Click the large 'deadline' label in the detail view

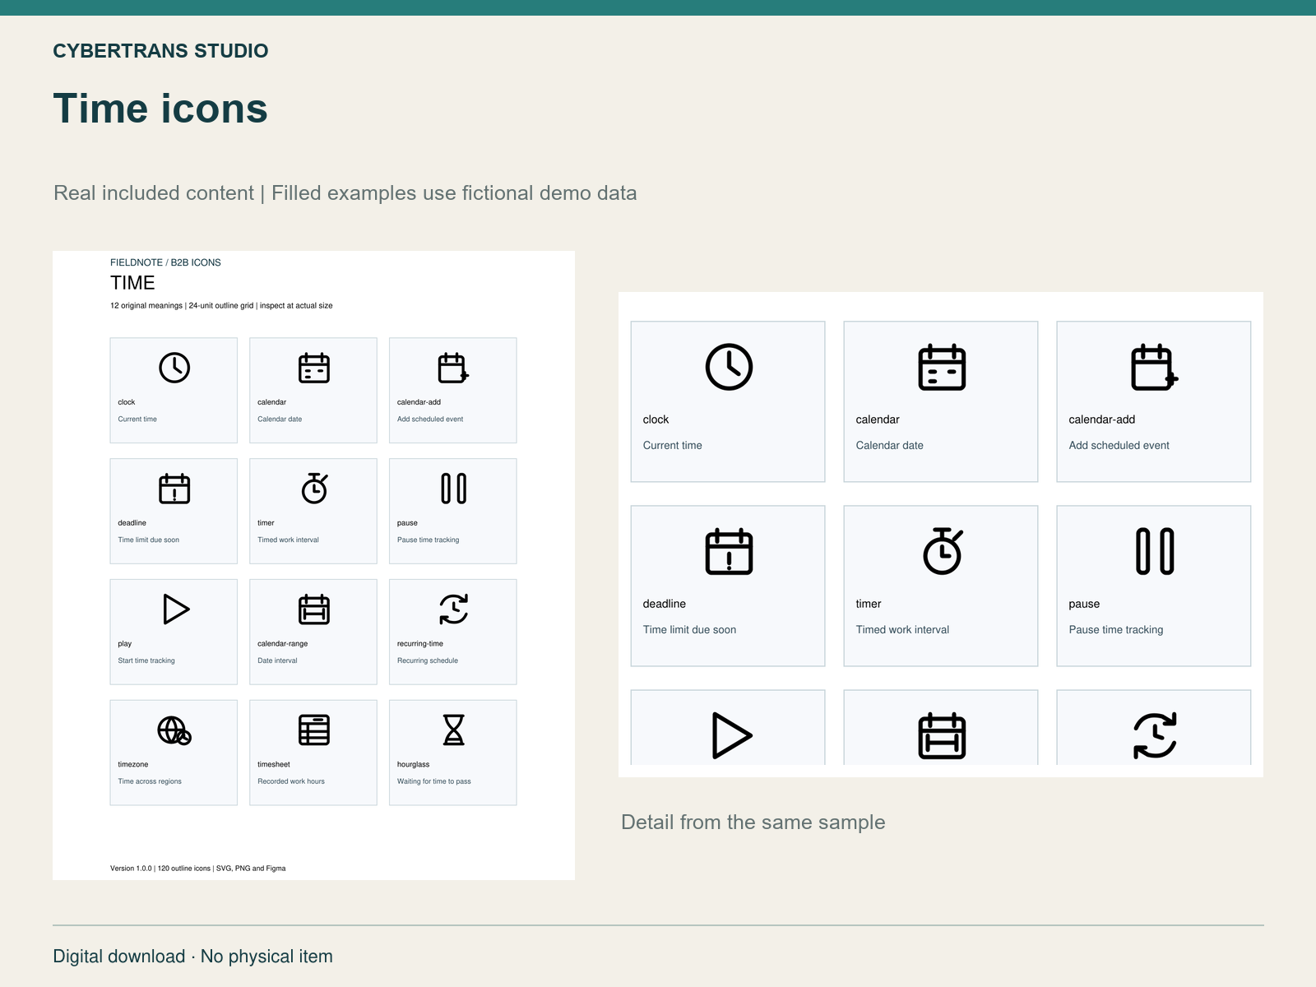(665, 604)
